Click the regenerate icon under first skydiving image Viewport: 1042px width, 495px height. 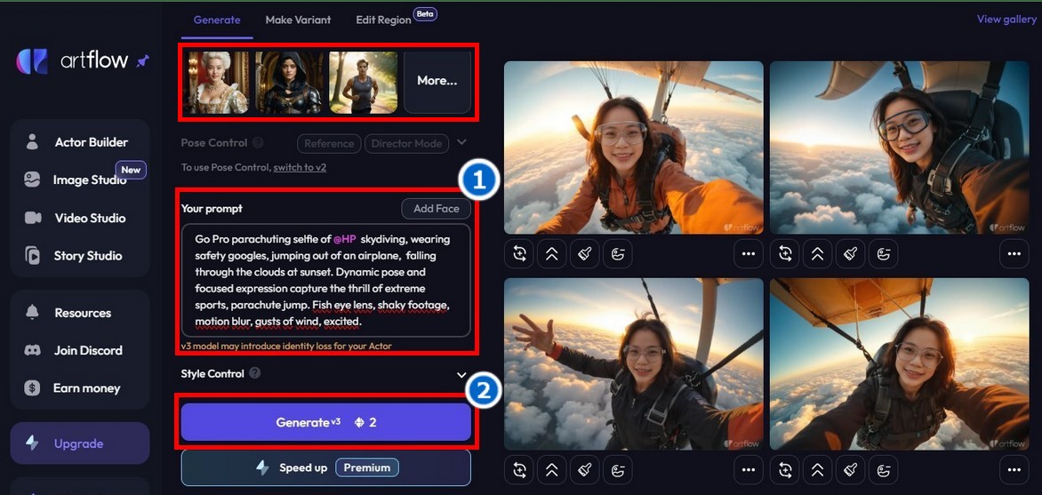tap(519, 253)
